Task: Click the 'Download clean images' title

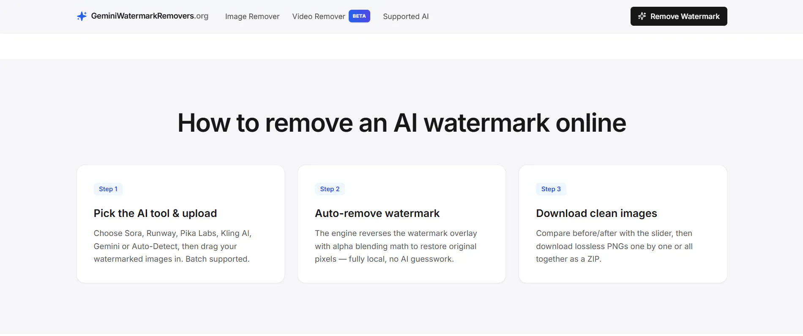Action: pos(596,213)
